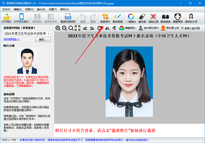
Task: Zoom in with the magnifier plus icon
Action: 58,28
